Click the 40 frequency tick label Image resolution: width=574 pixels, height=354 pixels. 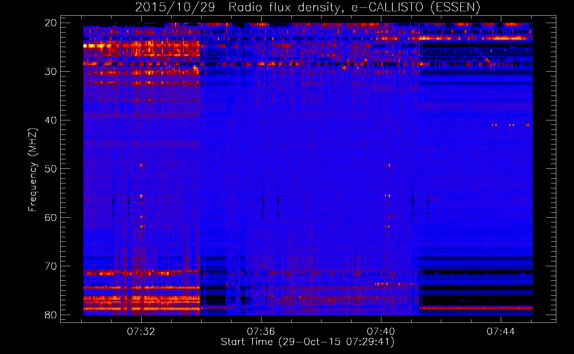point(51,120)
